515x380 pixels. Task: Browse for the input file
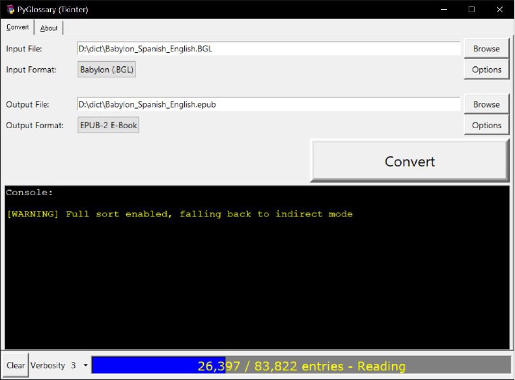[x=486, y=48]
